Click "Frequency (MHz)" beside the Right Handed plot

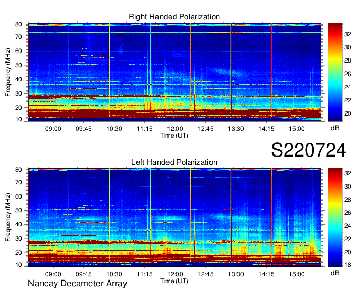pos(8,72)
